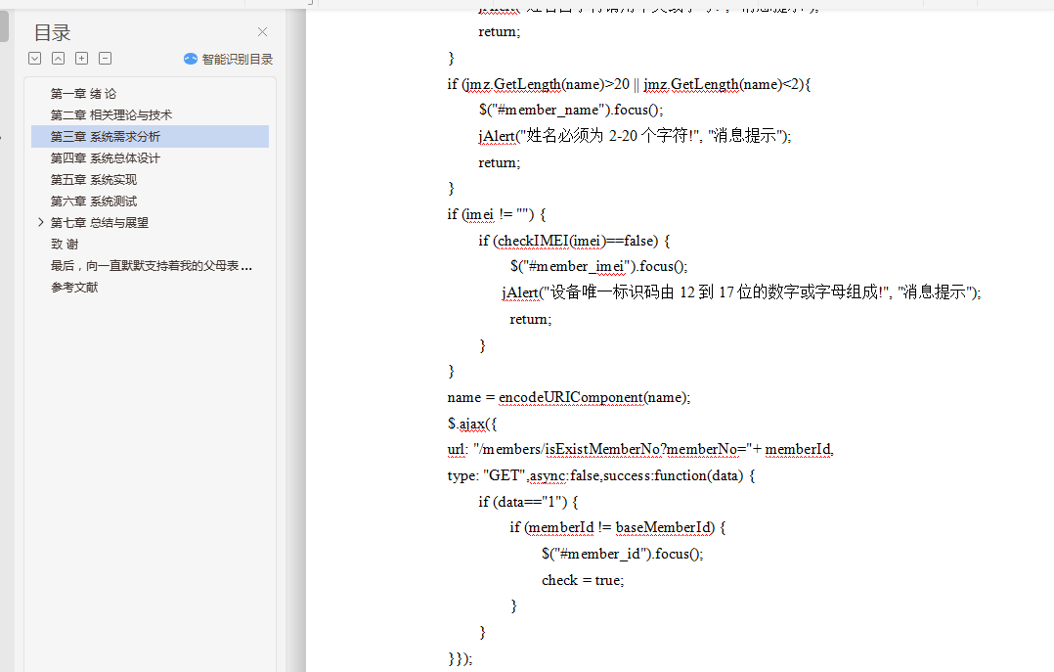Expand the 第七章 总结与展望 chevron

[40, 222]
